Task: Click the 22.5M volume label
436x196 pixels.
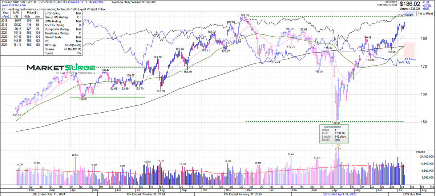Action: click(75, 155)
